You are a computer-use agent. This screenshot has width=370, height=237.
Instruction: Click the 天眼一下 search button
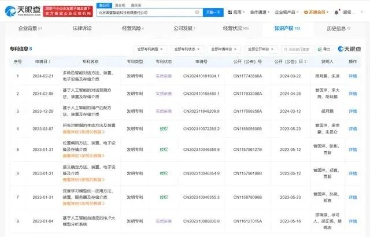(213, 12)
